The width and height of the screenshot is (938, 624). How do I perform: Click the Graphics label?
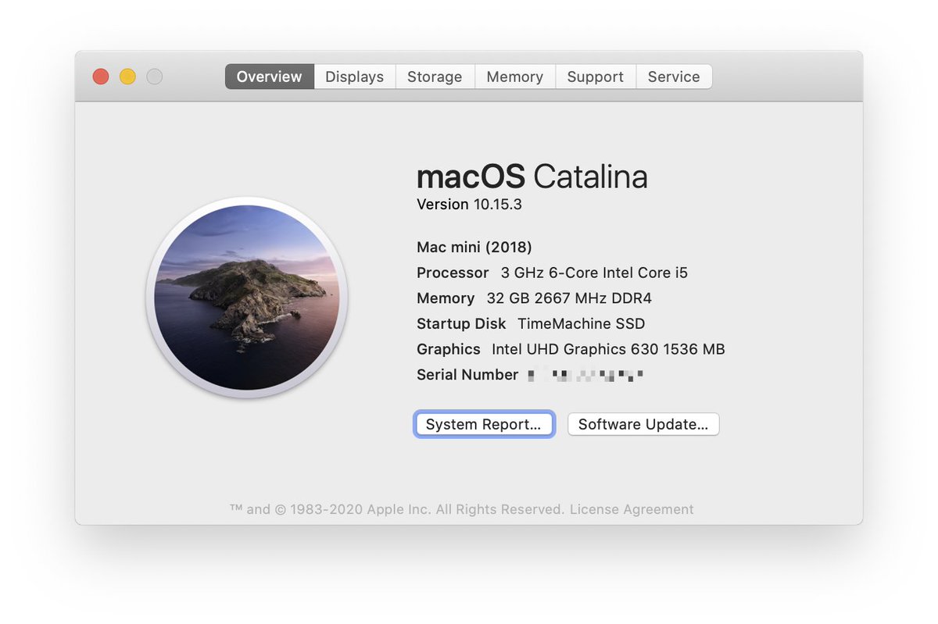449,349
